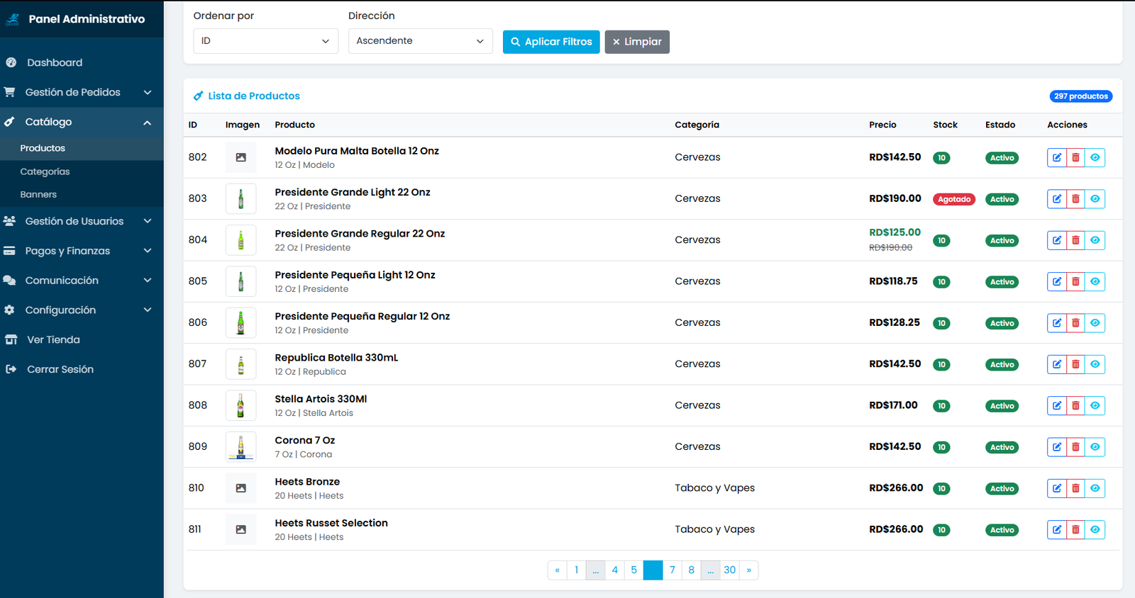
Task: Edit Presidente Pequeña Regular 12 Onz
Action: coord(1057,323)
